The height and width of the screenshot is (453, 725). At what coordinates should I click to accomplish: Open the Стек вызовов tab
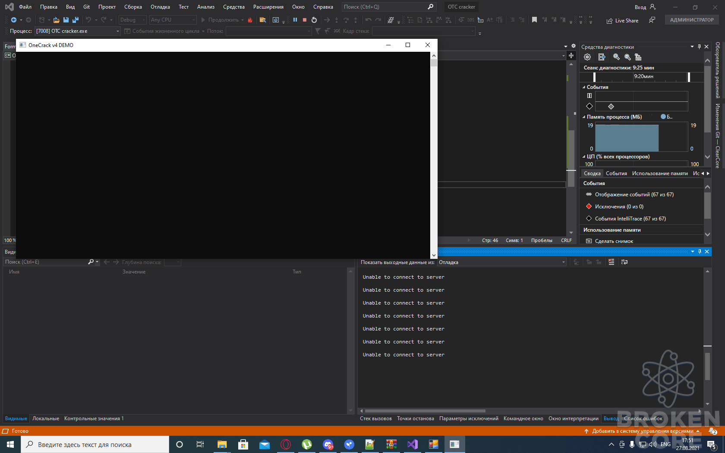coord(376,418)
